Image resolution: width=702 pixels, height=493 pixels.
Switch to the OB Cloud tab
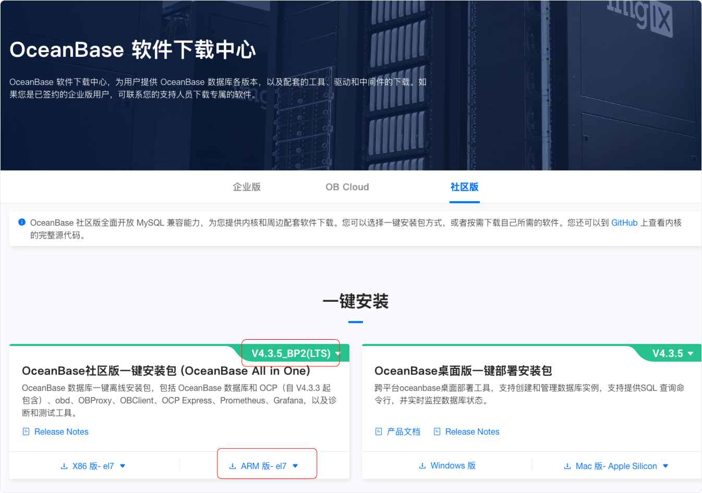pos(347,187)
